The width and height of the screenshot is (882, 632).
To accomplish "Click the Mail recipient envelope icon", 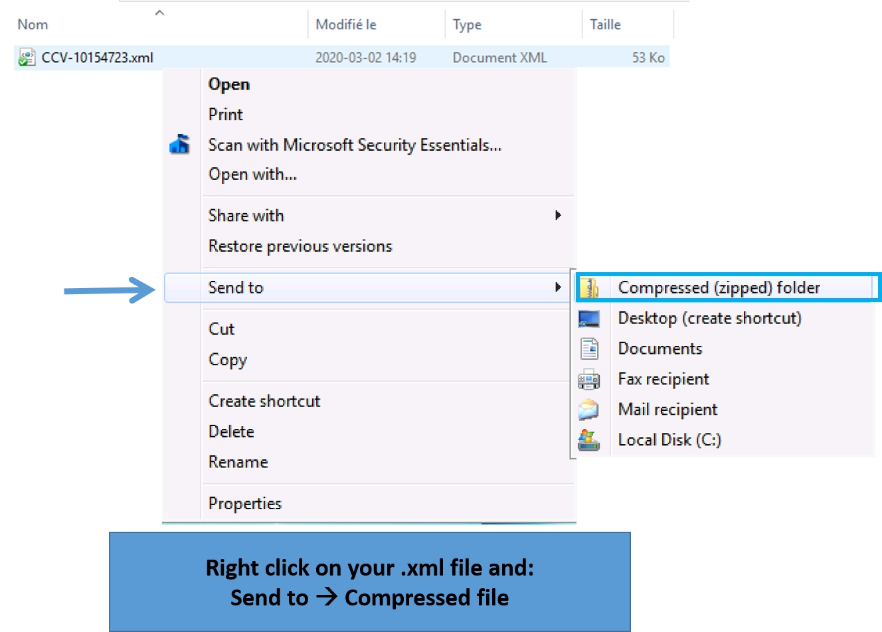I will tap(589, 410).
